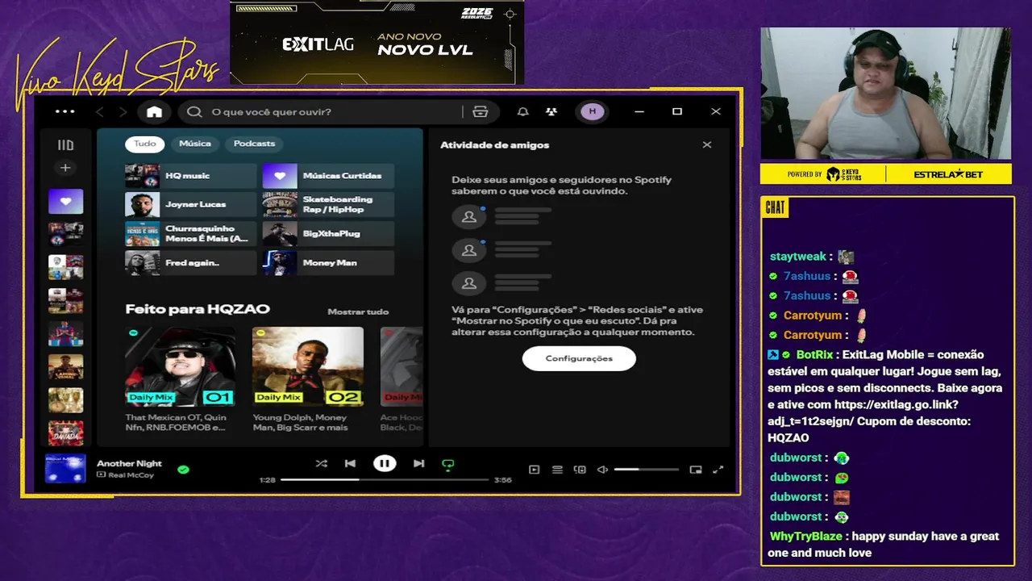Go back with the left arrow
The width and height of the screenshot is (1032, 581).
100,112
